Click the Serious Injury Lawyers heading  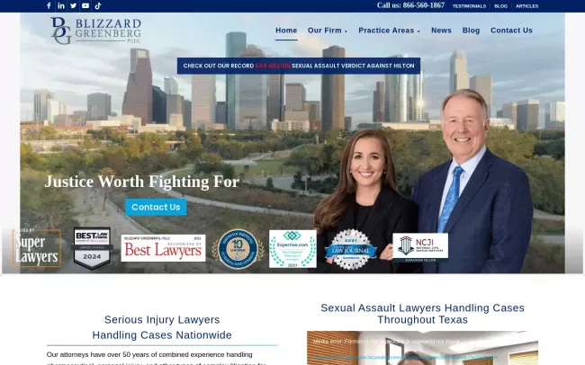pos(162,327)
